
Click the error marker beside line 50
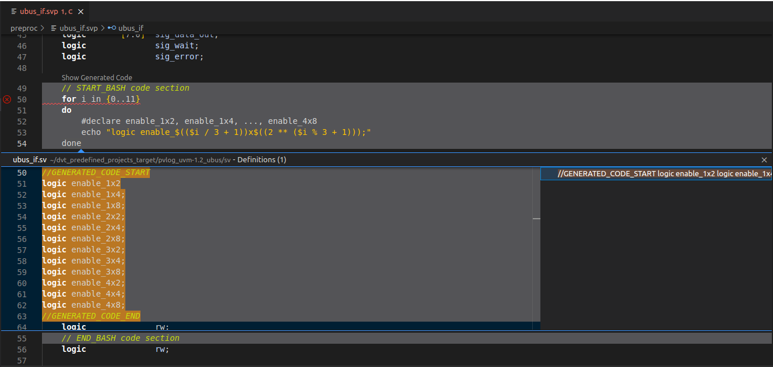pyautogui.click(x=6, y=99)
